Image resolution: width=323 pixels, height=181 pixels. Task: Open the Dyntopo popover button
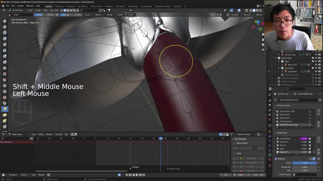[x=235, y=15]
